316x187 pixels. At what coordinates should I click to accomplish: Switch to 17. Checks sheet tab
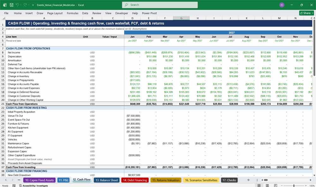click(229, 180)
